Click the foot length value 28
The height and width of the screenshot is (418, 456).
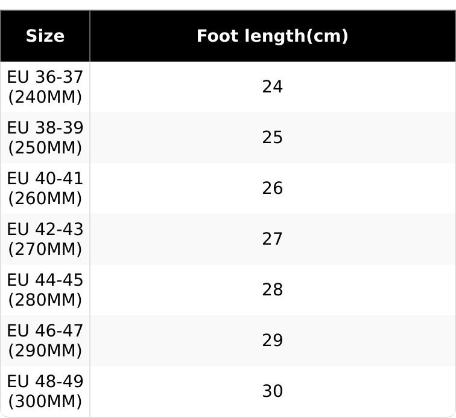click(x=273, y=290)
